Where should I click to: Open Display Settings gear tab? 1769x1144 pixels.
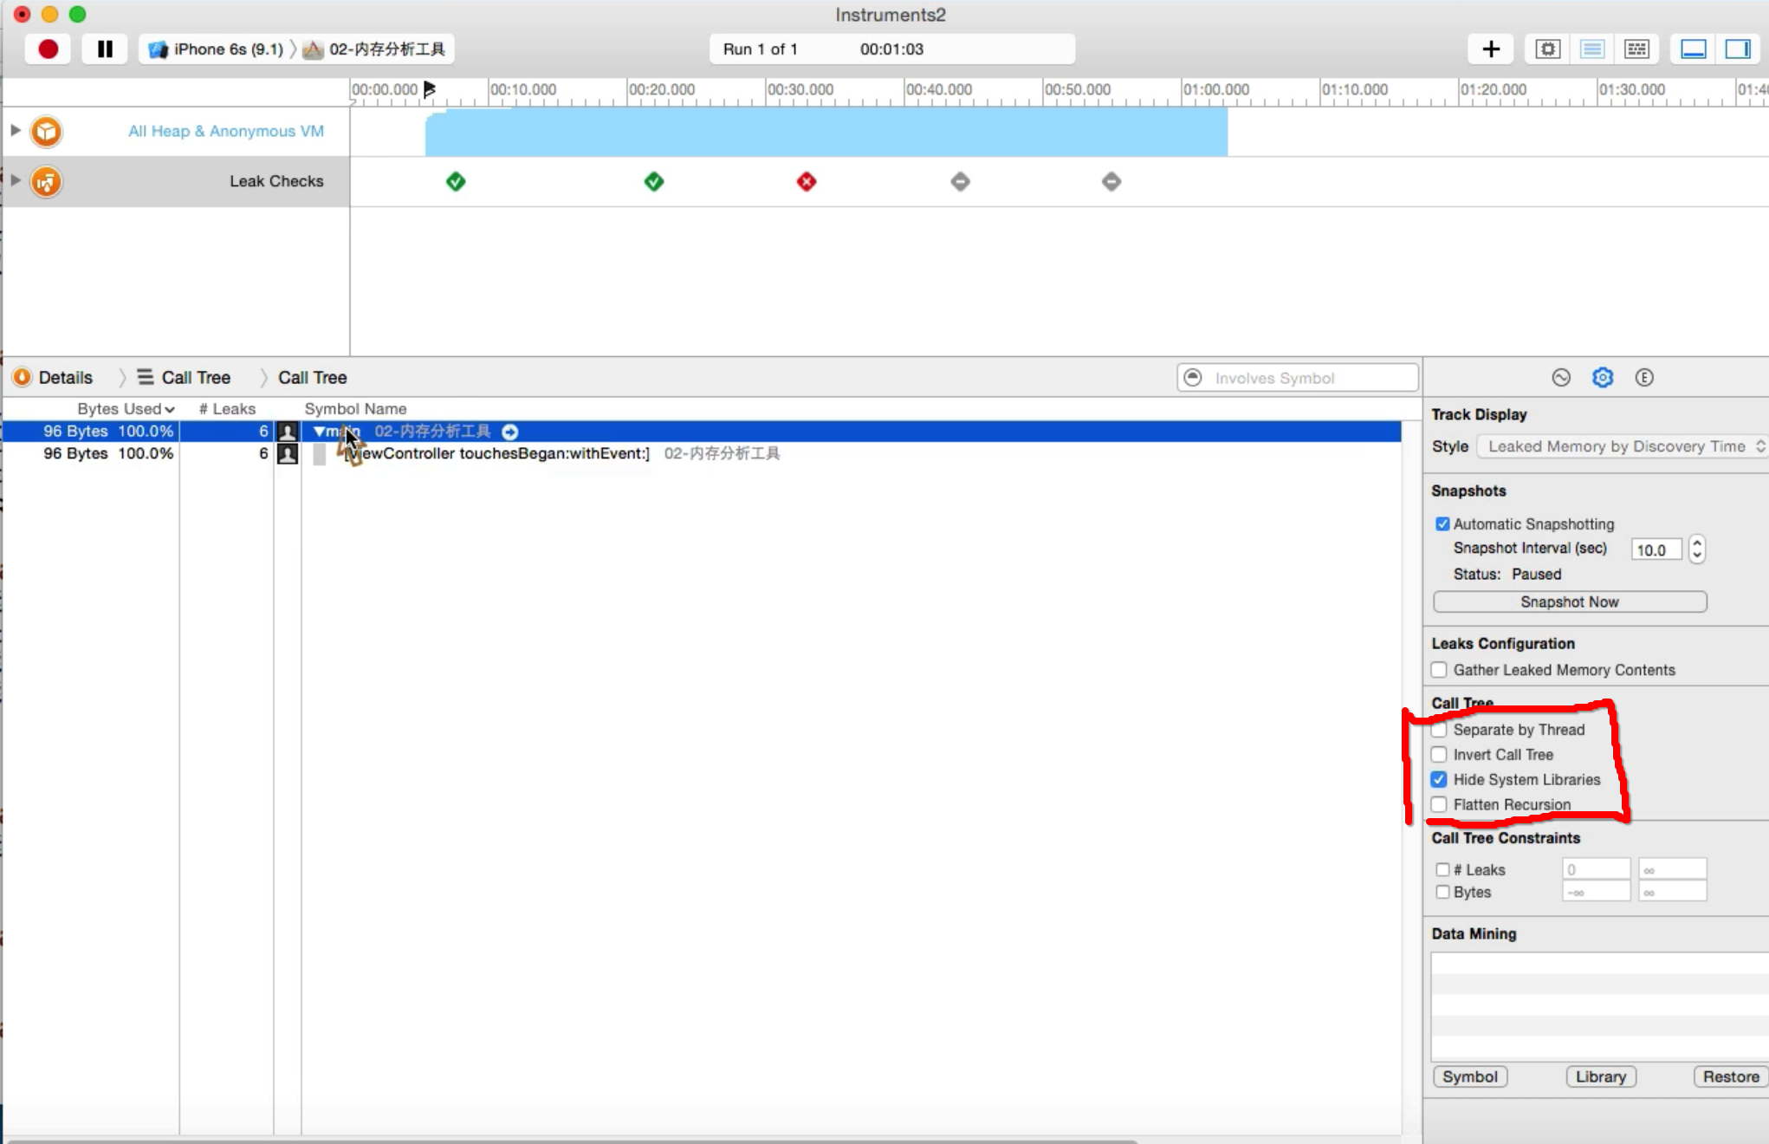[x=1602, y=378]
